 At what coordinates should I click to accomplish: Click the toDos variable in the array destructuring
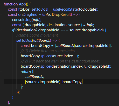[x=24, y=9]
